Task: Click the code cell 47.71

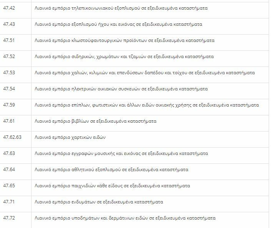Action: point(9,202)
